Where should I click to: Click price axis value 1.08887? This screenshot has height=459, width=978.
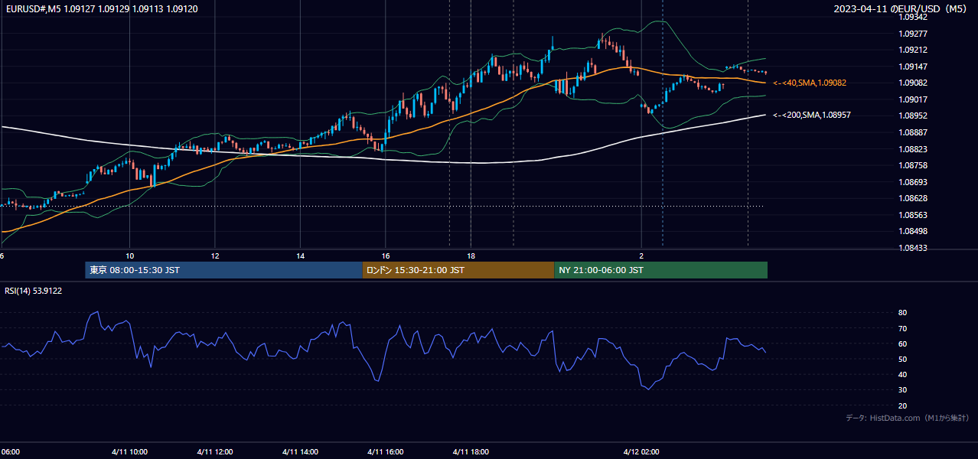pos(913,132)
